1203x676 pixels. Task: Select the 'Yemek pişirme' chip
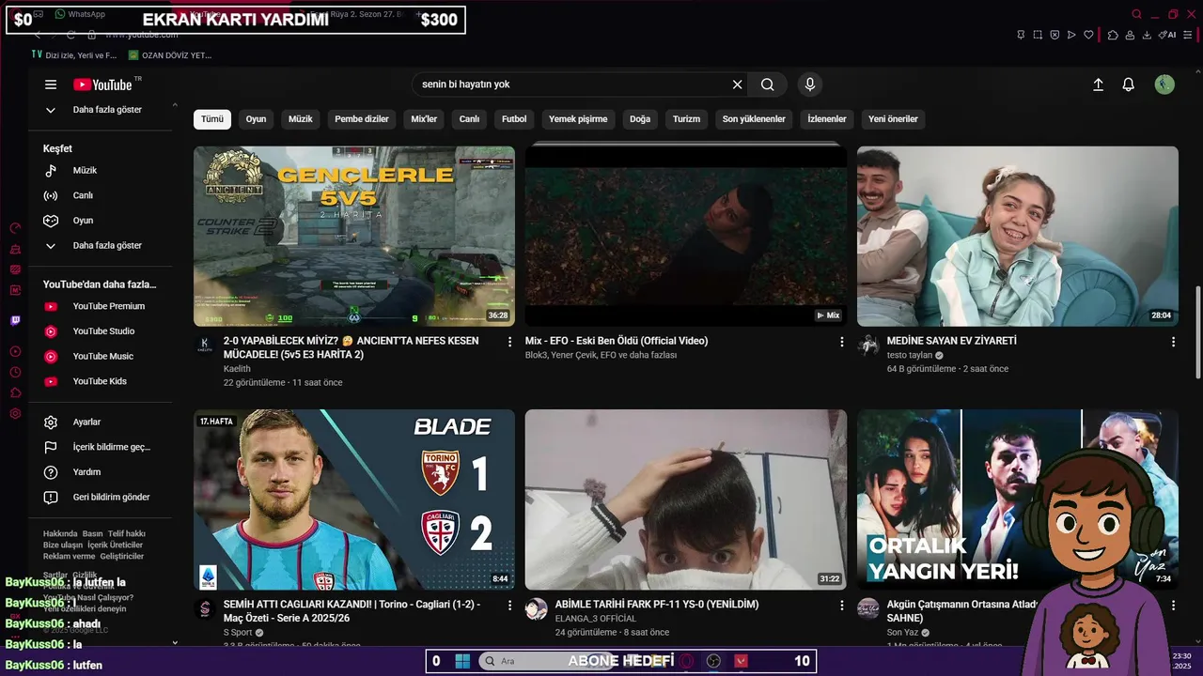pos(578,119)
